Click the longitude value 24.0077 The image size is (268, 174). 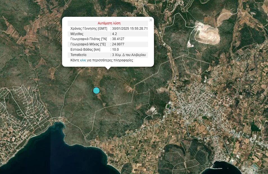pyautogui.click(x=118, y=44)
